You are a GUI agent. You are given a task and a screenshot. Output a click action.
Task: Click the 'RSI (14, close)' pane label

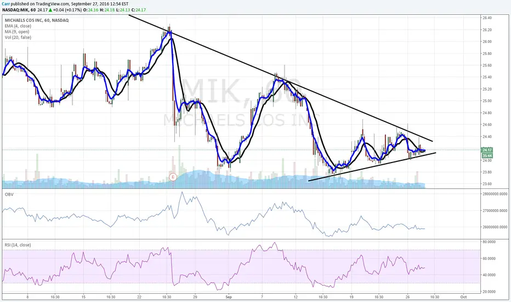[x=18, y=245]
